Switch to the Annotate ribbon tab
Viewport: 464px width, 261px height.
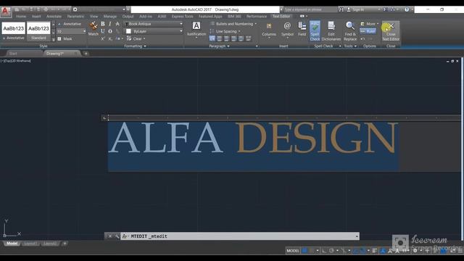[54, 16]
